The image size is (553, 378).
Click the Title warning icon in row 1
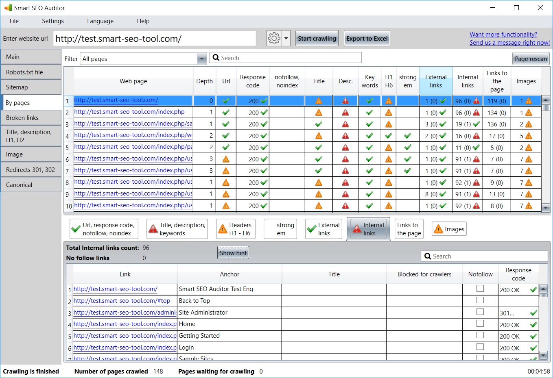pos(319,101)
